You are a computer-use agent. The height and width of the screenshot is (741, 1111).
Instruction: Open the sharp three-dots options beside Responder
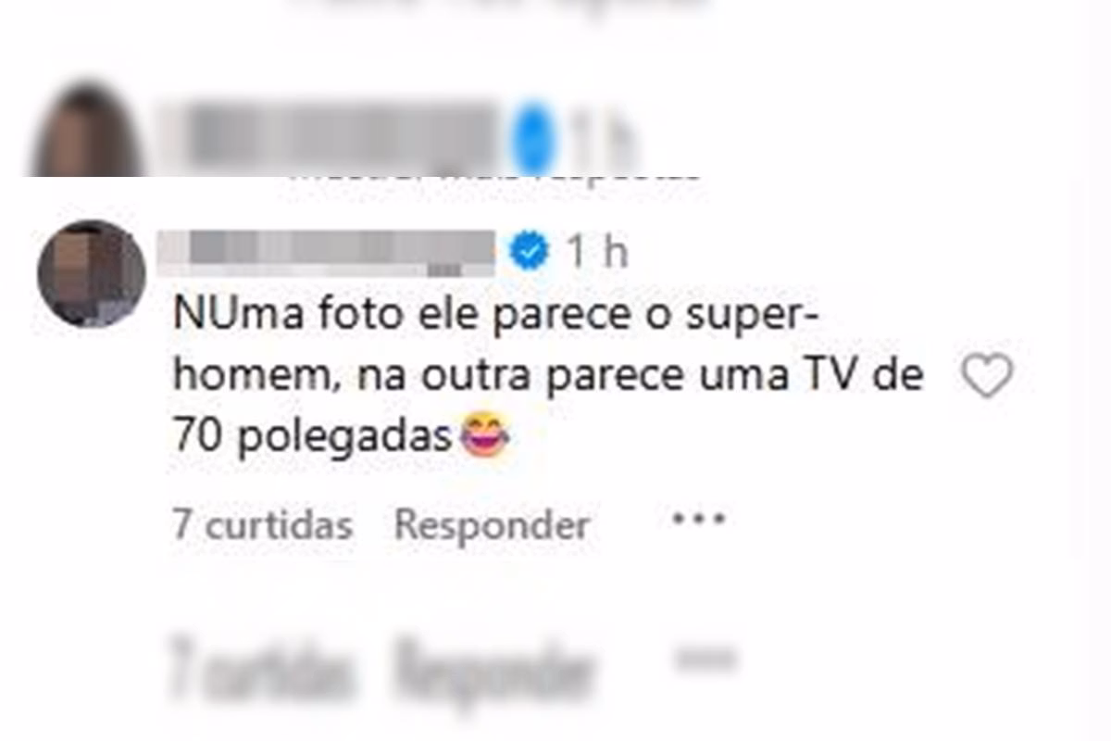(x=698, y=519)
